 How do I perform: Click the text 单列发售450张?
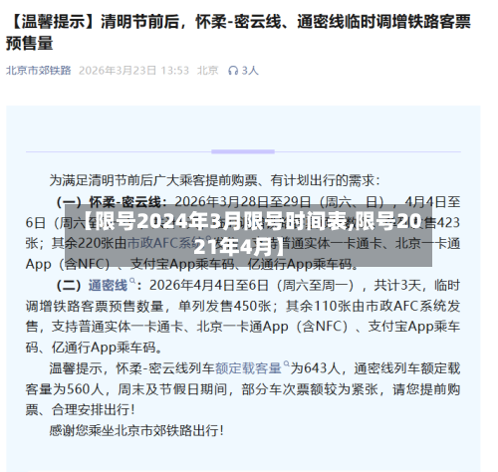pyautogui.click(x=225, y=306)
